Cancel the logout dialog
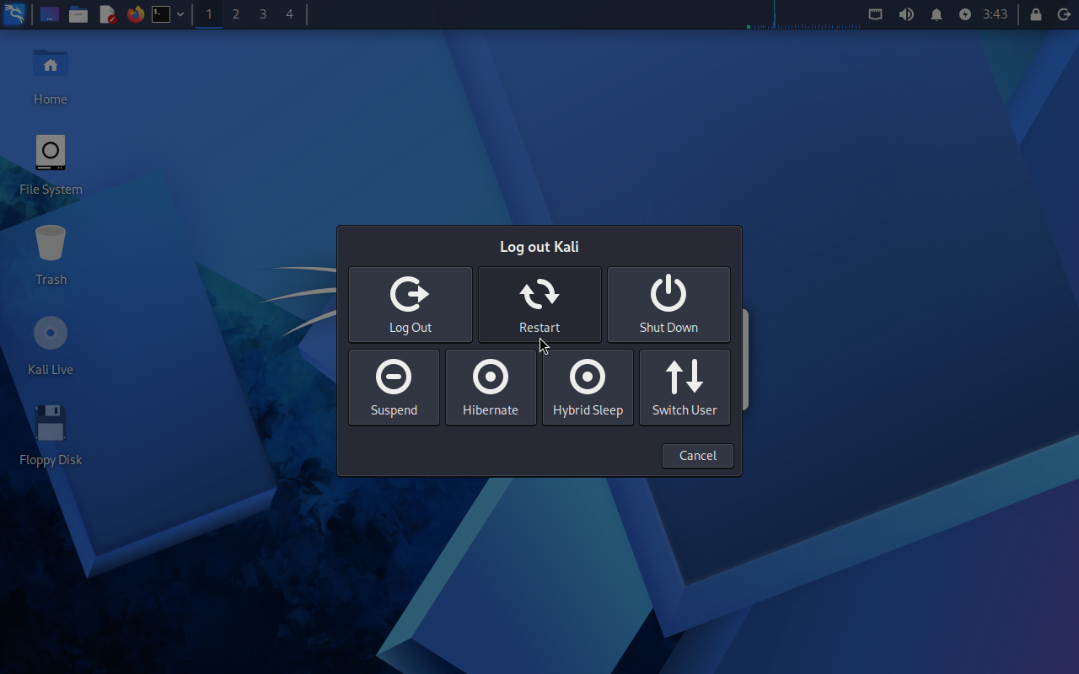 [x=697, y=456]
